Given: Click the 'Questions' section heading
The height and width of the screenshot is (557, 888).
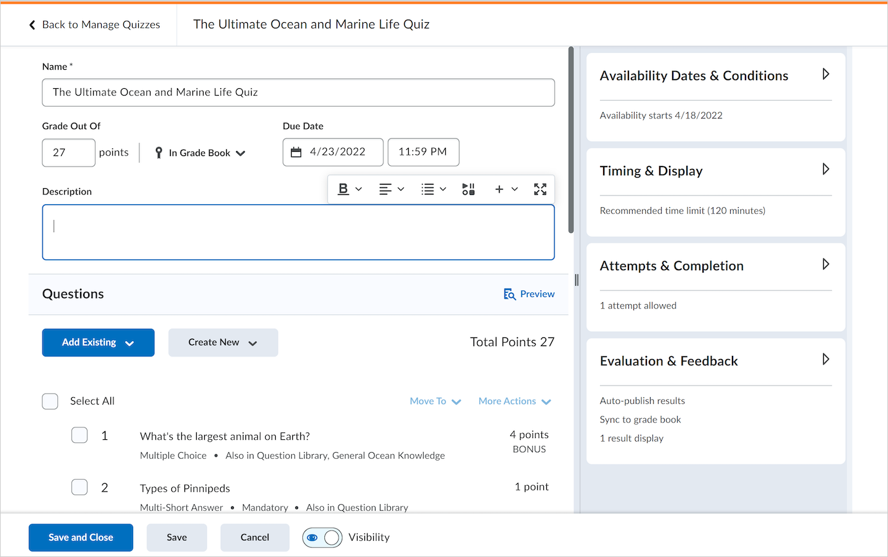Looking at the screenshot, I should click(73, 294).
